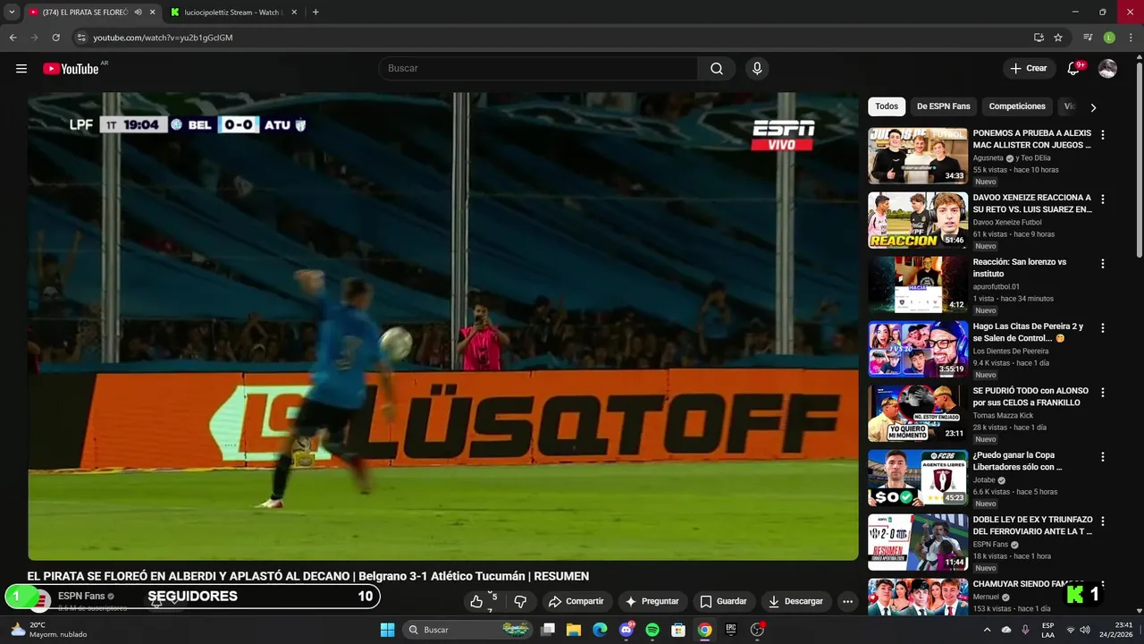Go back to previous page

click(13, 38)
